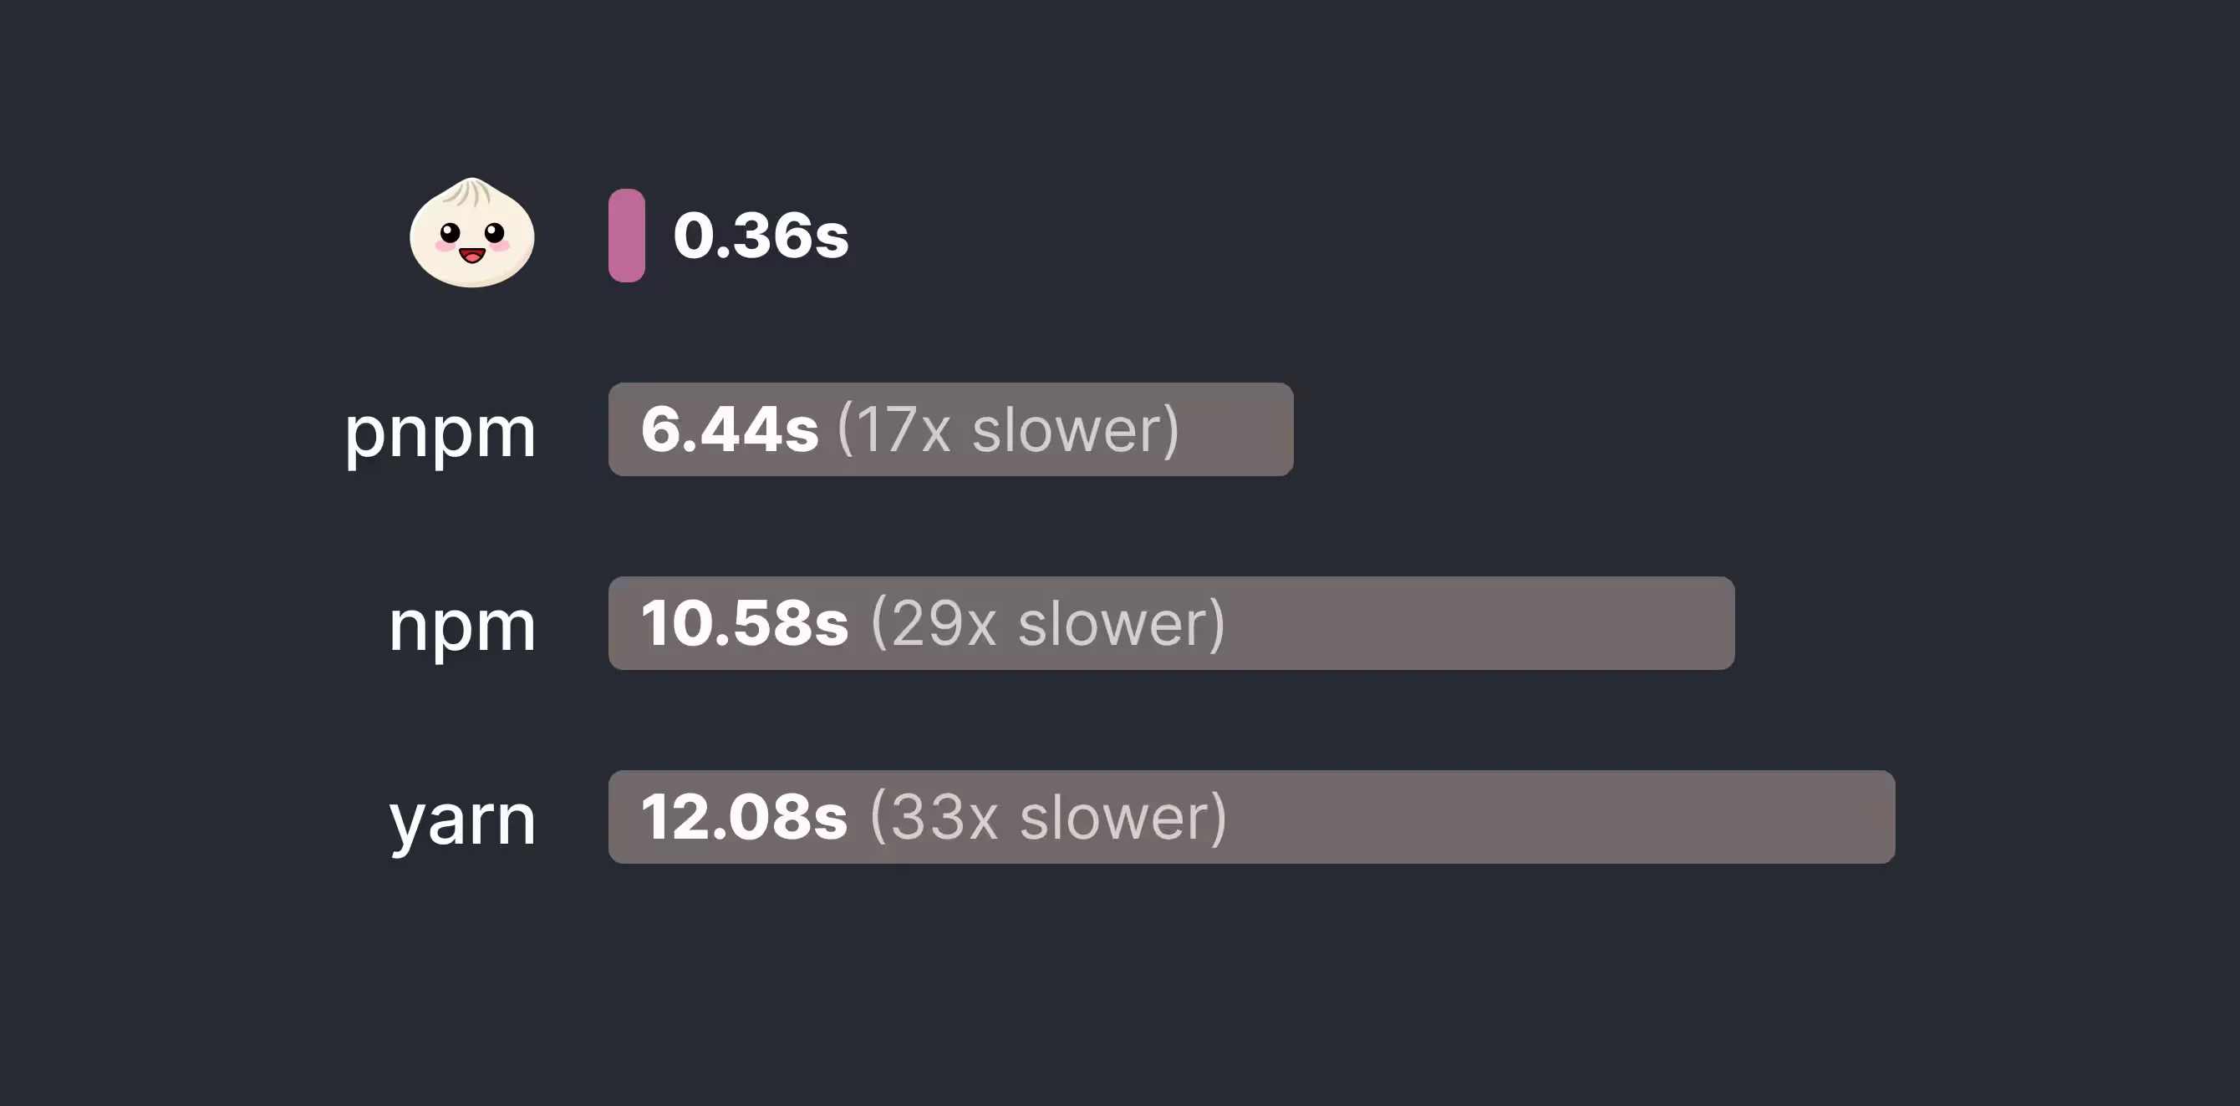Click the npm label

pyautogui.click(x=461, y=626)
